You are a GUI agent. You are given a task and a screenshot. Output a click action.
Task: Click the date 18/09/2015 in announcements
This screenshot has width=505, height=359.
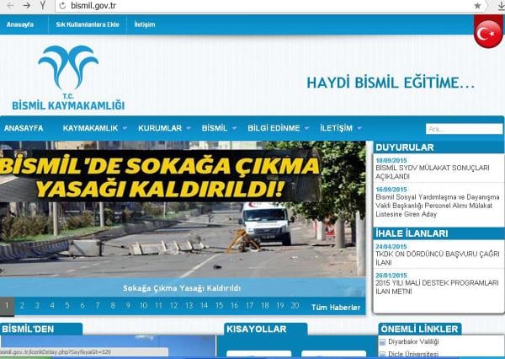(x=391, y=160)
